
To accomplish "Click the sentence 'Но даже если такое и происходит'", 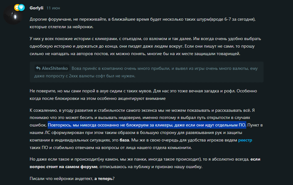I will click(x=145, y=163).
